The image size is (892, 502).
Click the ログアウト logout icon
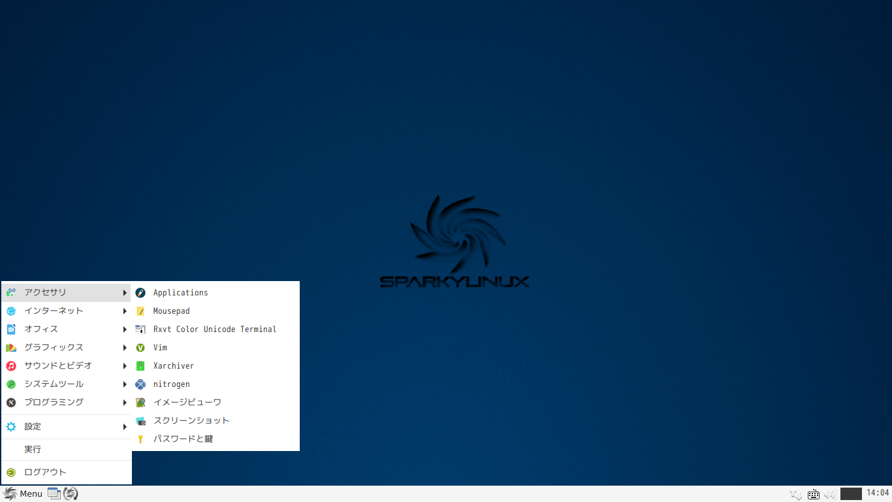pos(11,473)
